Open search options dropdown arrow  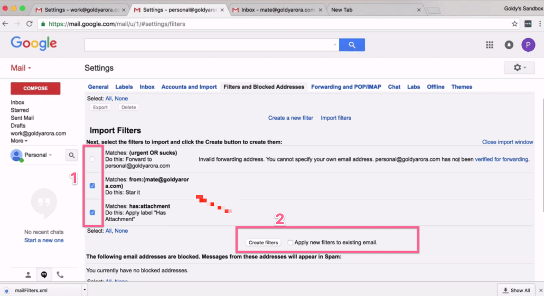[335, 45]
